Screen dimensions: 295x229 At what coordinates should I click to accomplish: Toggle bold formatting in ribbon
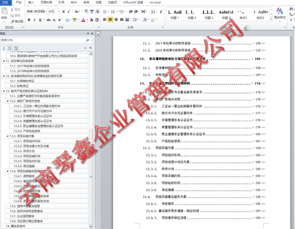coord(29,20)
